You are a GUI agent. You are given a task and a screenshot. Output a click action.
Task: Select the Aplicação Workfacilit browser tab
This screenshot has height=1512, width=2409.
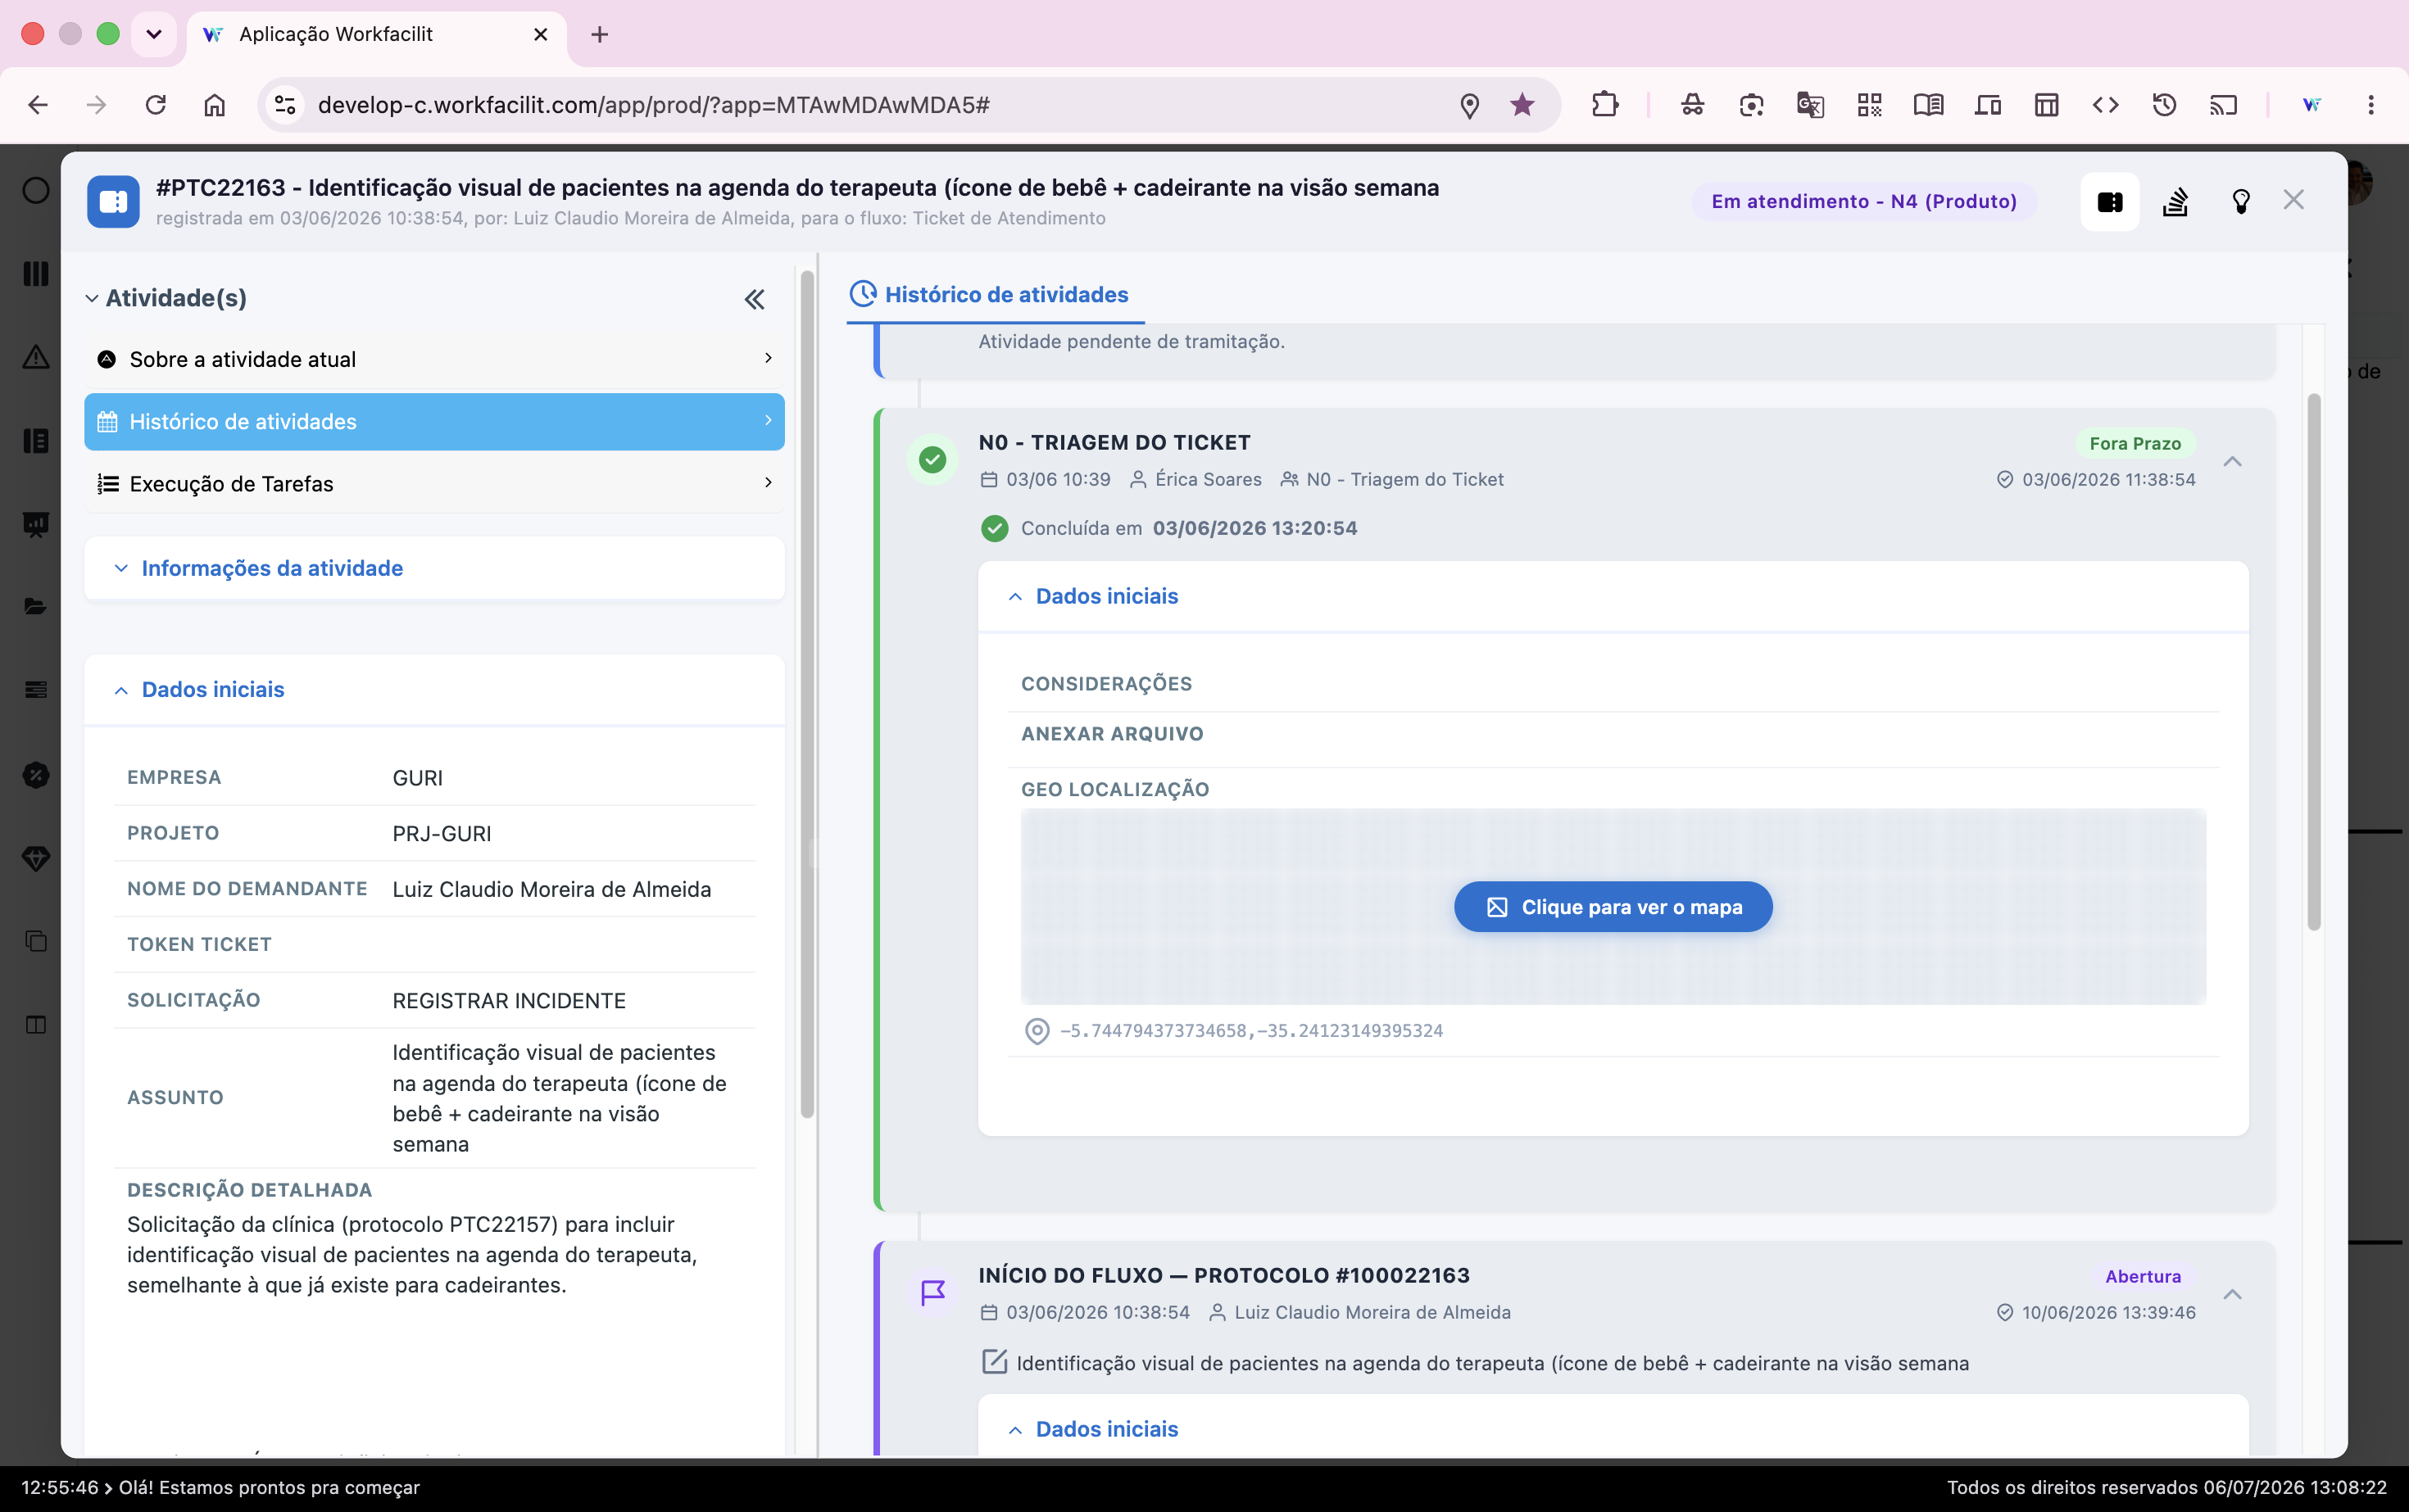(376, 34)
